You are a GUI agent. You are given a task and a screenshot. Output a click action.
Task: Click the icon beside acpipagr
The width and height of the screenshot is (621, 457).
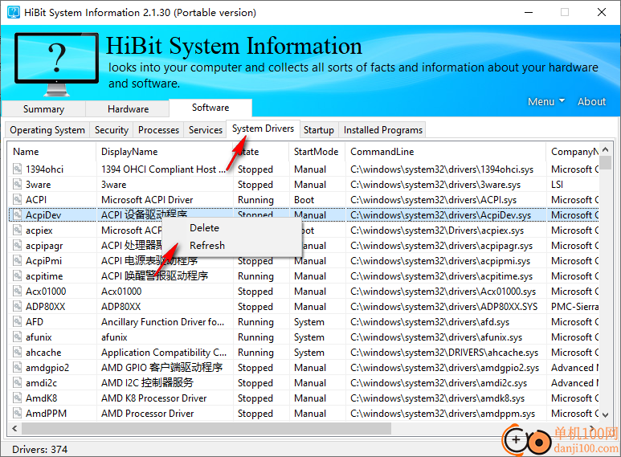[x=17, y=246]
